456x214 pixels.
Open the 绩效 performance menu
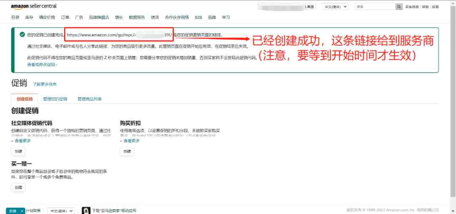[x=155, y=17]
